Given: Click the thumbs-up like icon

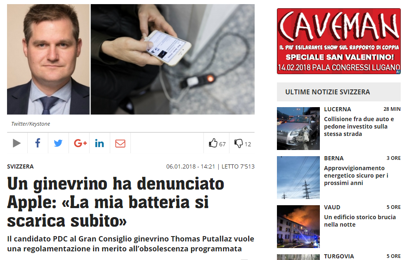Looking at the screenshot, I should tap(213, 143).
